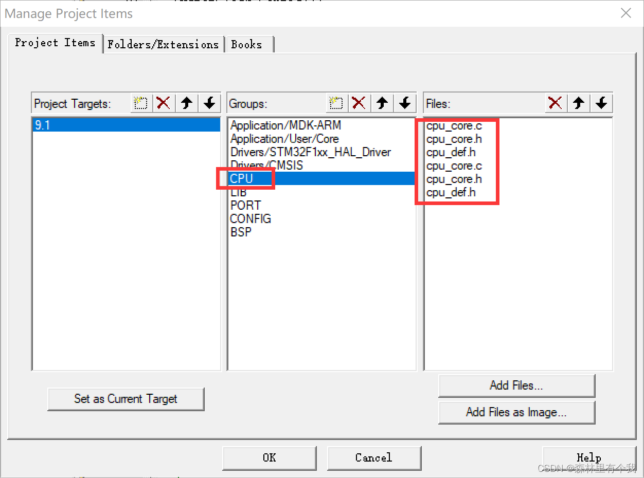Cancel the dialog
This screenshot has height=478, width=644.
click(x=374, y=458)
